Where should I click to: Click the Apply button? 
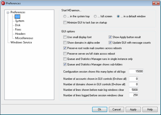[133, 110]
